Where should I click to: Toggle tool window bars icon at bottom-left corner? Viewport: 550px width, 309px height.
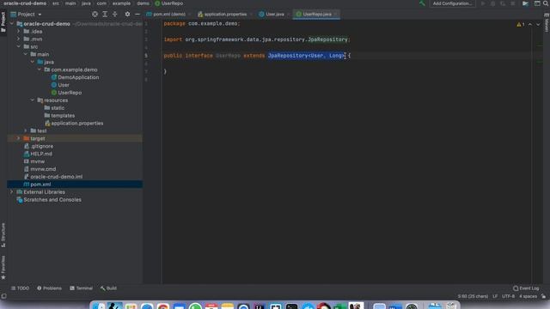pyautogui.click(x=3, y=296)
